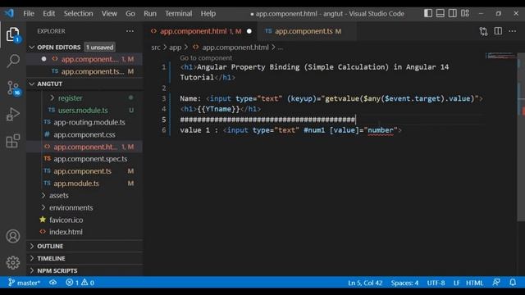Screen dimensions: 525x295
Task: Open the Extensions view icon
Action: tap(13, 141)
